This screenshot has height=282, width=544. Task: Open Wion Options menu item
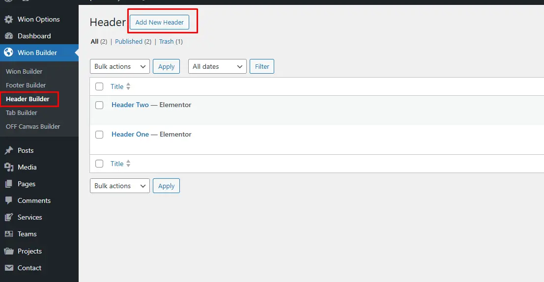(x=39, y=20)
